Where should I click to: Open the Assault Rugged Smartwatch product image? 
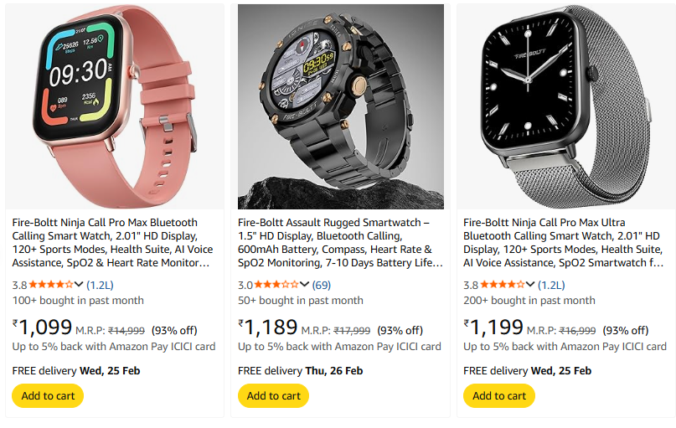coord(340,106)
